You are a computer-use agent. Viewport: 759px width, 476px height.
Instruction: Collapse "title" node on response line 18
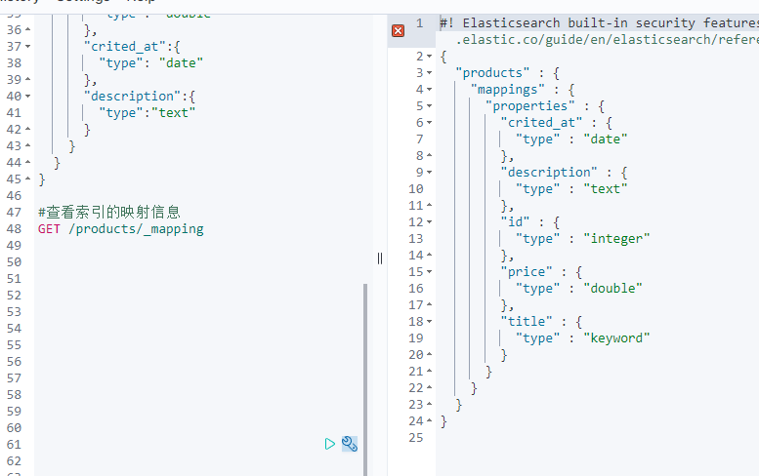(430, 322)
